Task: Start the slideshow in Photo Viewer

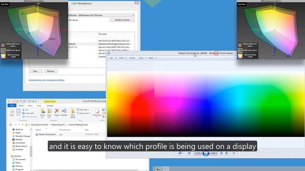Action: click(x=206, y=153)
